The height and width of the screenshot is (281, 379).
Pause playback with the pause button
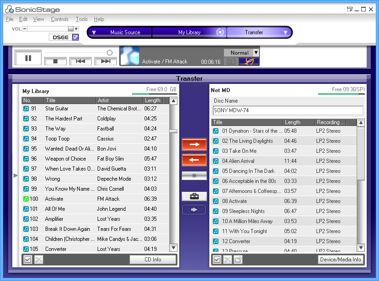(x=28, y=58)
